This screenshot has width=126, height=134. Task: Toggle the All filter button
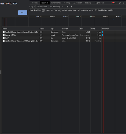pos(43,10)
